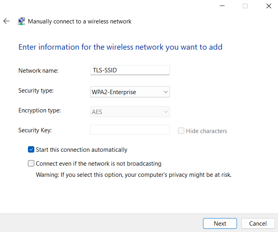278x232 pixels.
Task: Click the "Encryption type:" label
Action: pyautogui.click(x=39, y=110)
